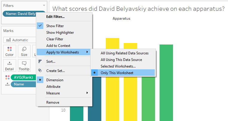Click the Sort icon in context menu

click(40, 62)
